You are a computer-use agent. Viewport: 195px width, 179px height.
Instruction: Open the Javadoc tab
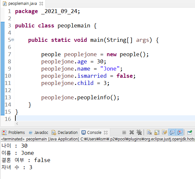tap(38, 132)
